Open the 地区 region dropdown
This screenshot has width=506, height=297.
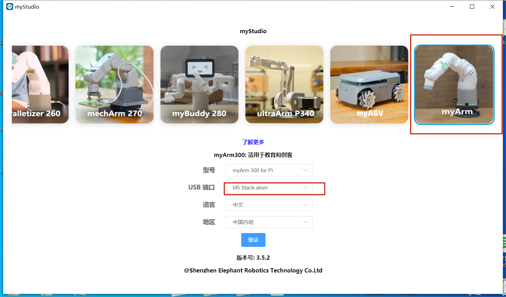(269, 222)
